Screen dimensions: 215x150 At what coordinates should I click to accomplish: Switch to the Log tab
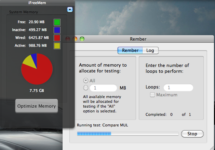pos(150,50)
